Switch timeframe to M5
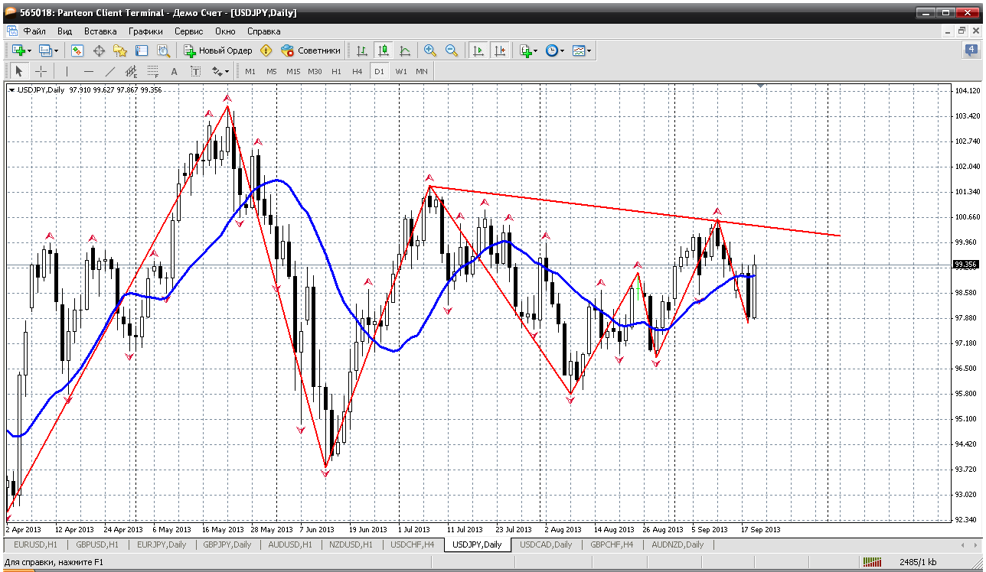 pos(272,71)
